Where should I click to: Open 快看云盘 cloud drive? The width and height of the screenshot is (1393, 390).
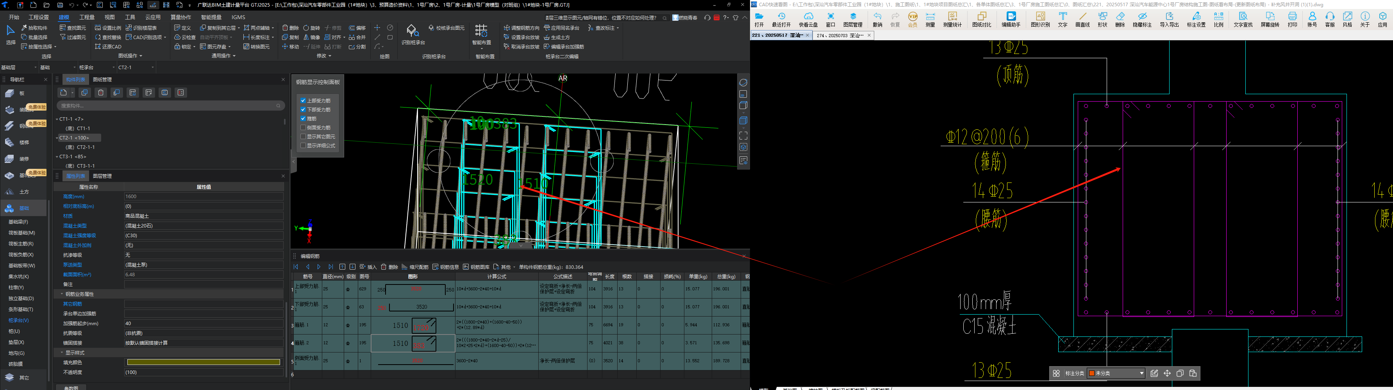[x=809, y=20]
